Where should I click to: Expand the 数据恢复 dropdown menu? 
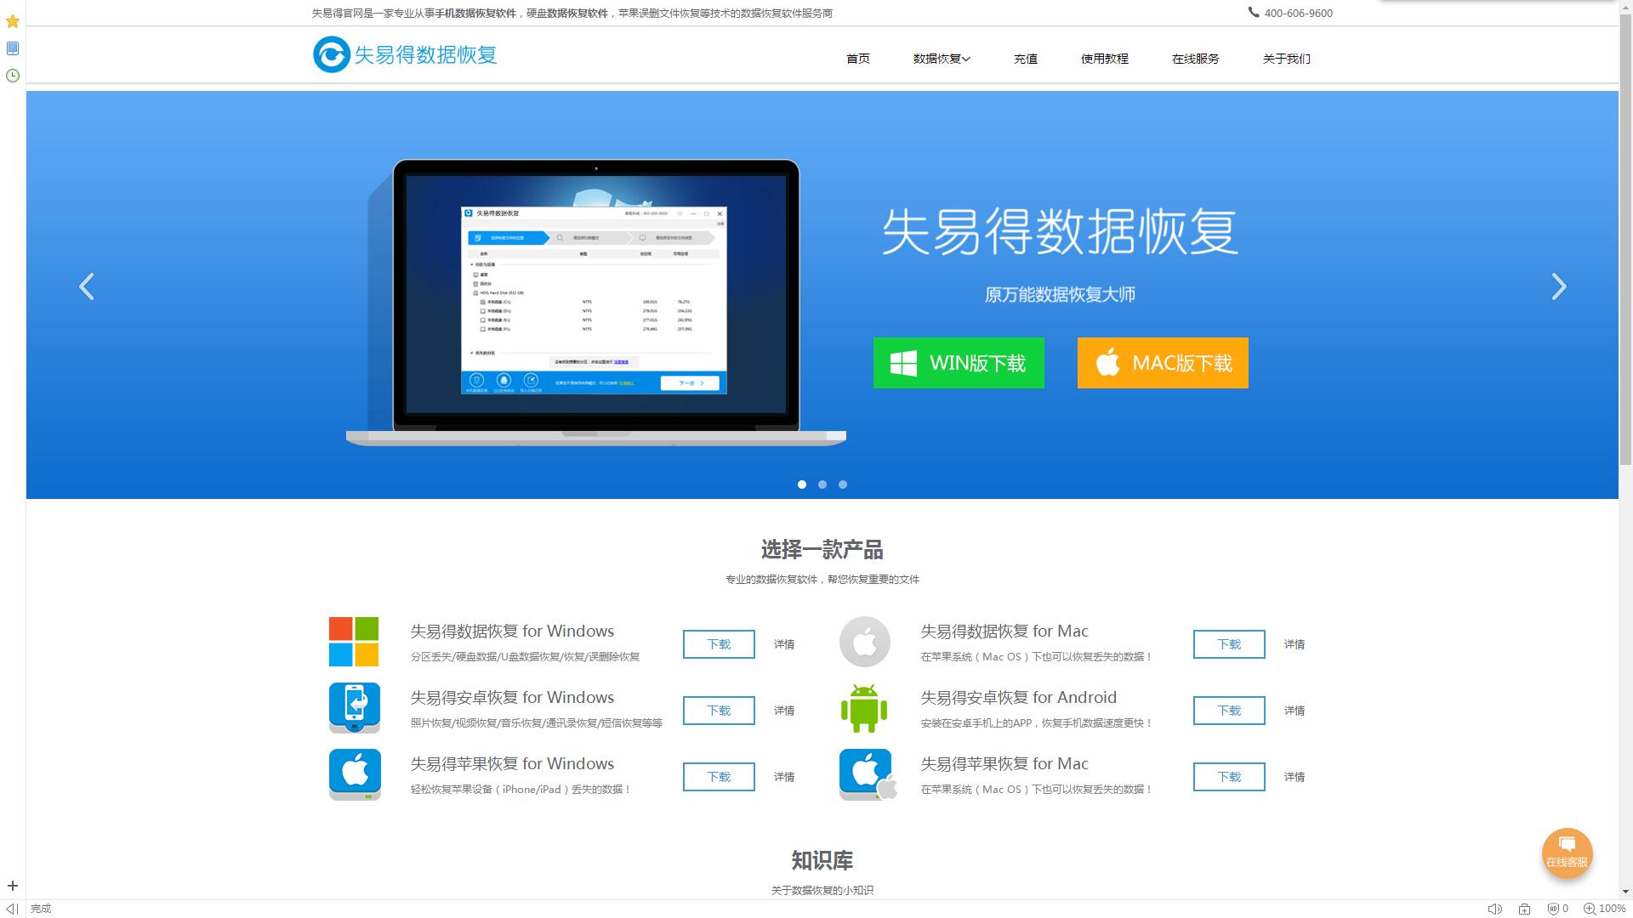[941, 59]
